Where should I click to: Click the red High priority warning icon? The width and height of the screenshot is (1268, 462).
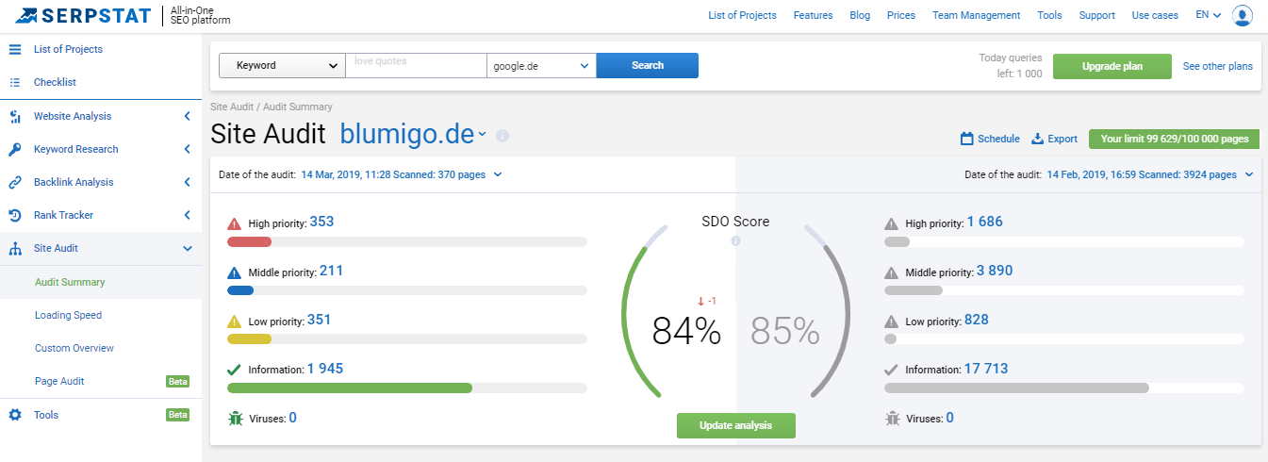tap(235, 223)
